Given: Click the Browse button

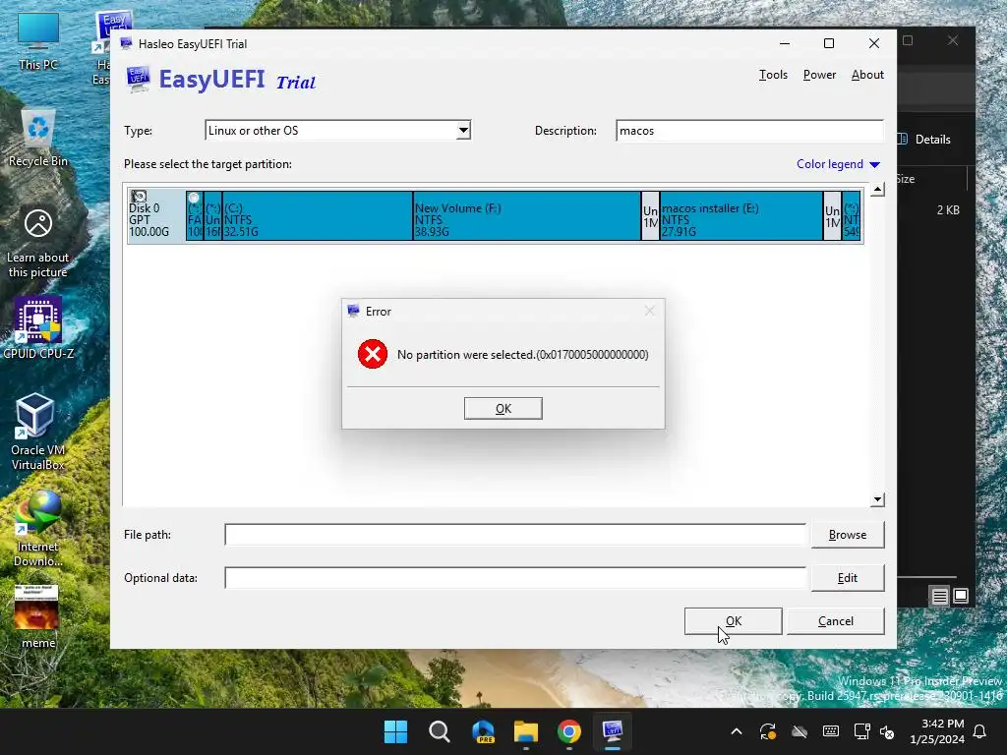Looking at the screenshot, I should pyautogui.click(x=847, y=534).
